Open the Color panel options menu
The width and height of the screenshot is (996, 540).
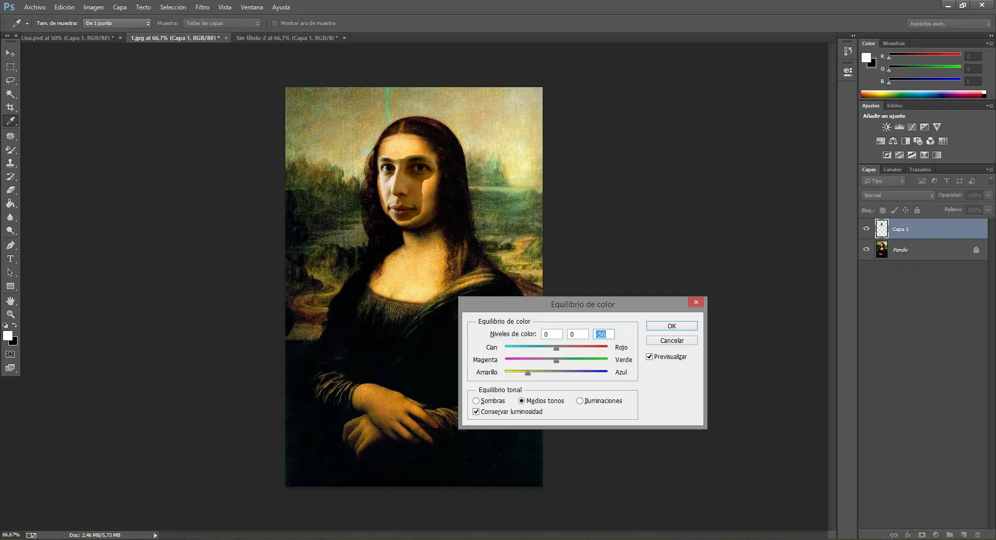[x=989, y=44]
